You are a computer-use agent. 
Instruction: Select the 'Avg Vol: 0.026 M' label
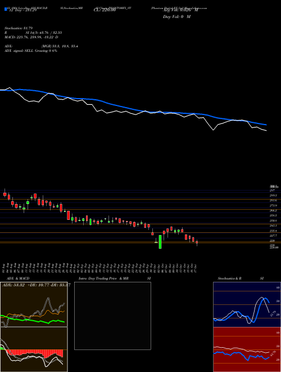pyautogui.click(x=180, y=11)
